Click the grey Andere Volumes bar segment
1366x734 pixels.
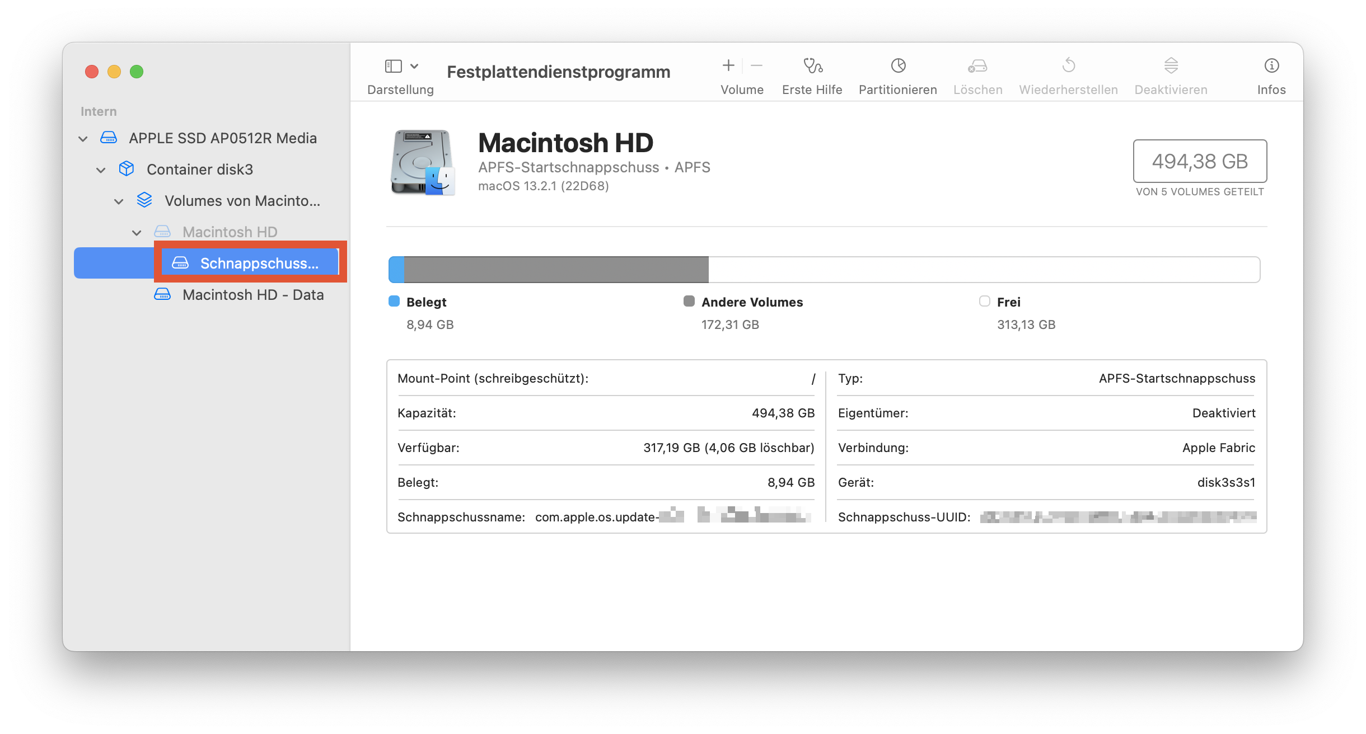click(x=555, y=270)
